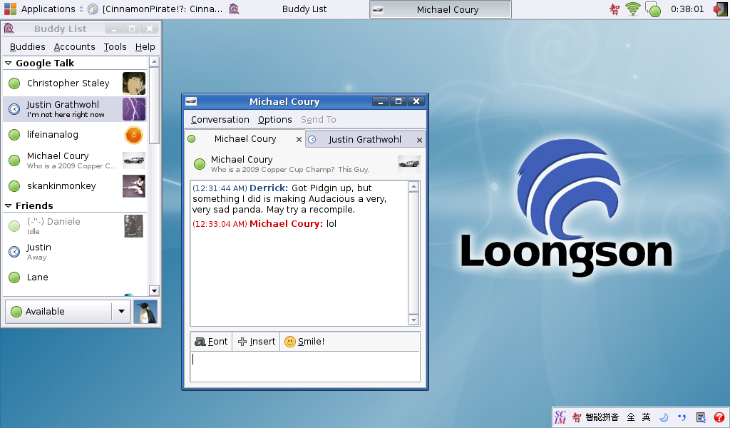Close the Michael Coury conversation tab
This screenshot has height=428, width=730.
pyautogui.click(x=299, y=139)
